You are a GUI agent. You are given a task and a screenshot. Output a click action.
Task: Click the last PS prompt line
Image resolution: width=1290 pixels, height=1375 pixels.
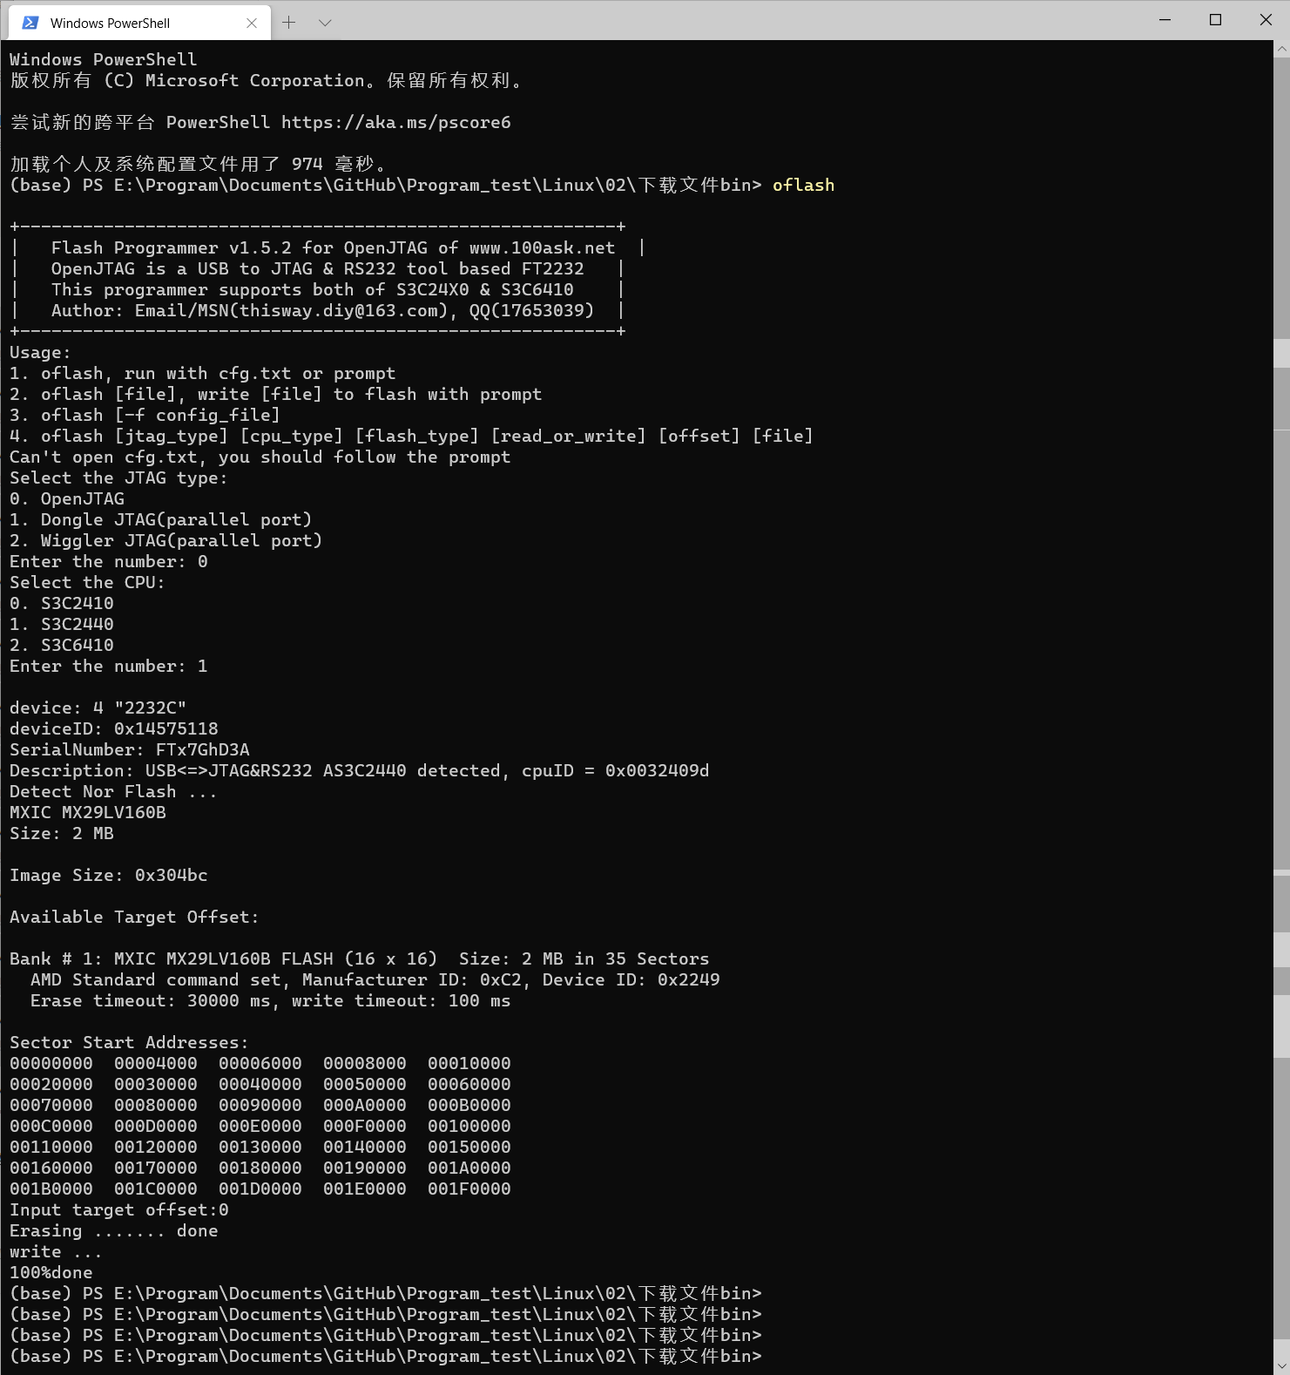pyautogui.click(x=386, y=1357)
